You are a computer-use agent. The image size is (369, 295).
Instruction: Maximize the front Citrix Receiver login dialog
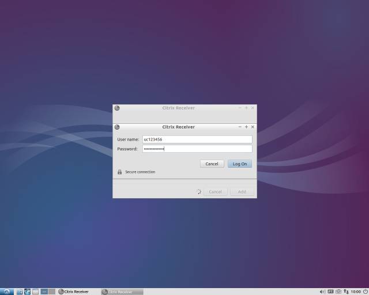pyautogui.click(x=246, y=127)
